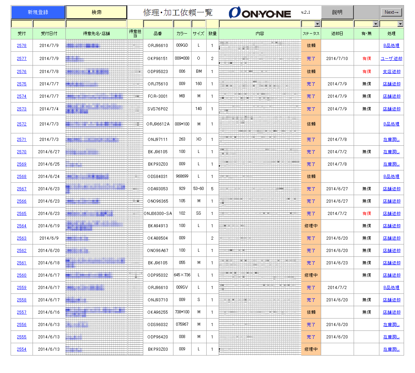Select 有償 cell in row 2576
The width and height of the screenshot is (415, 373).
tap(366, 72)
